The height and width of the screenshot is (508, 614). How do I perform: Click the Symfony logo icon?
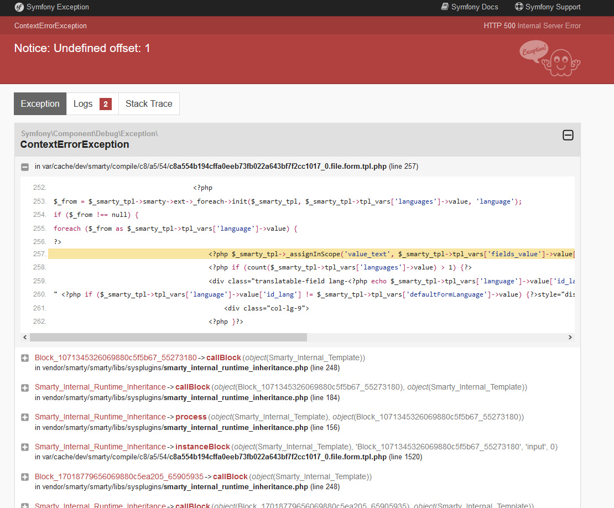tap(19, 7)
